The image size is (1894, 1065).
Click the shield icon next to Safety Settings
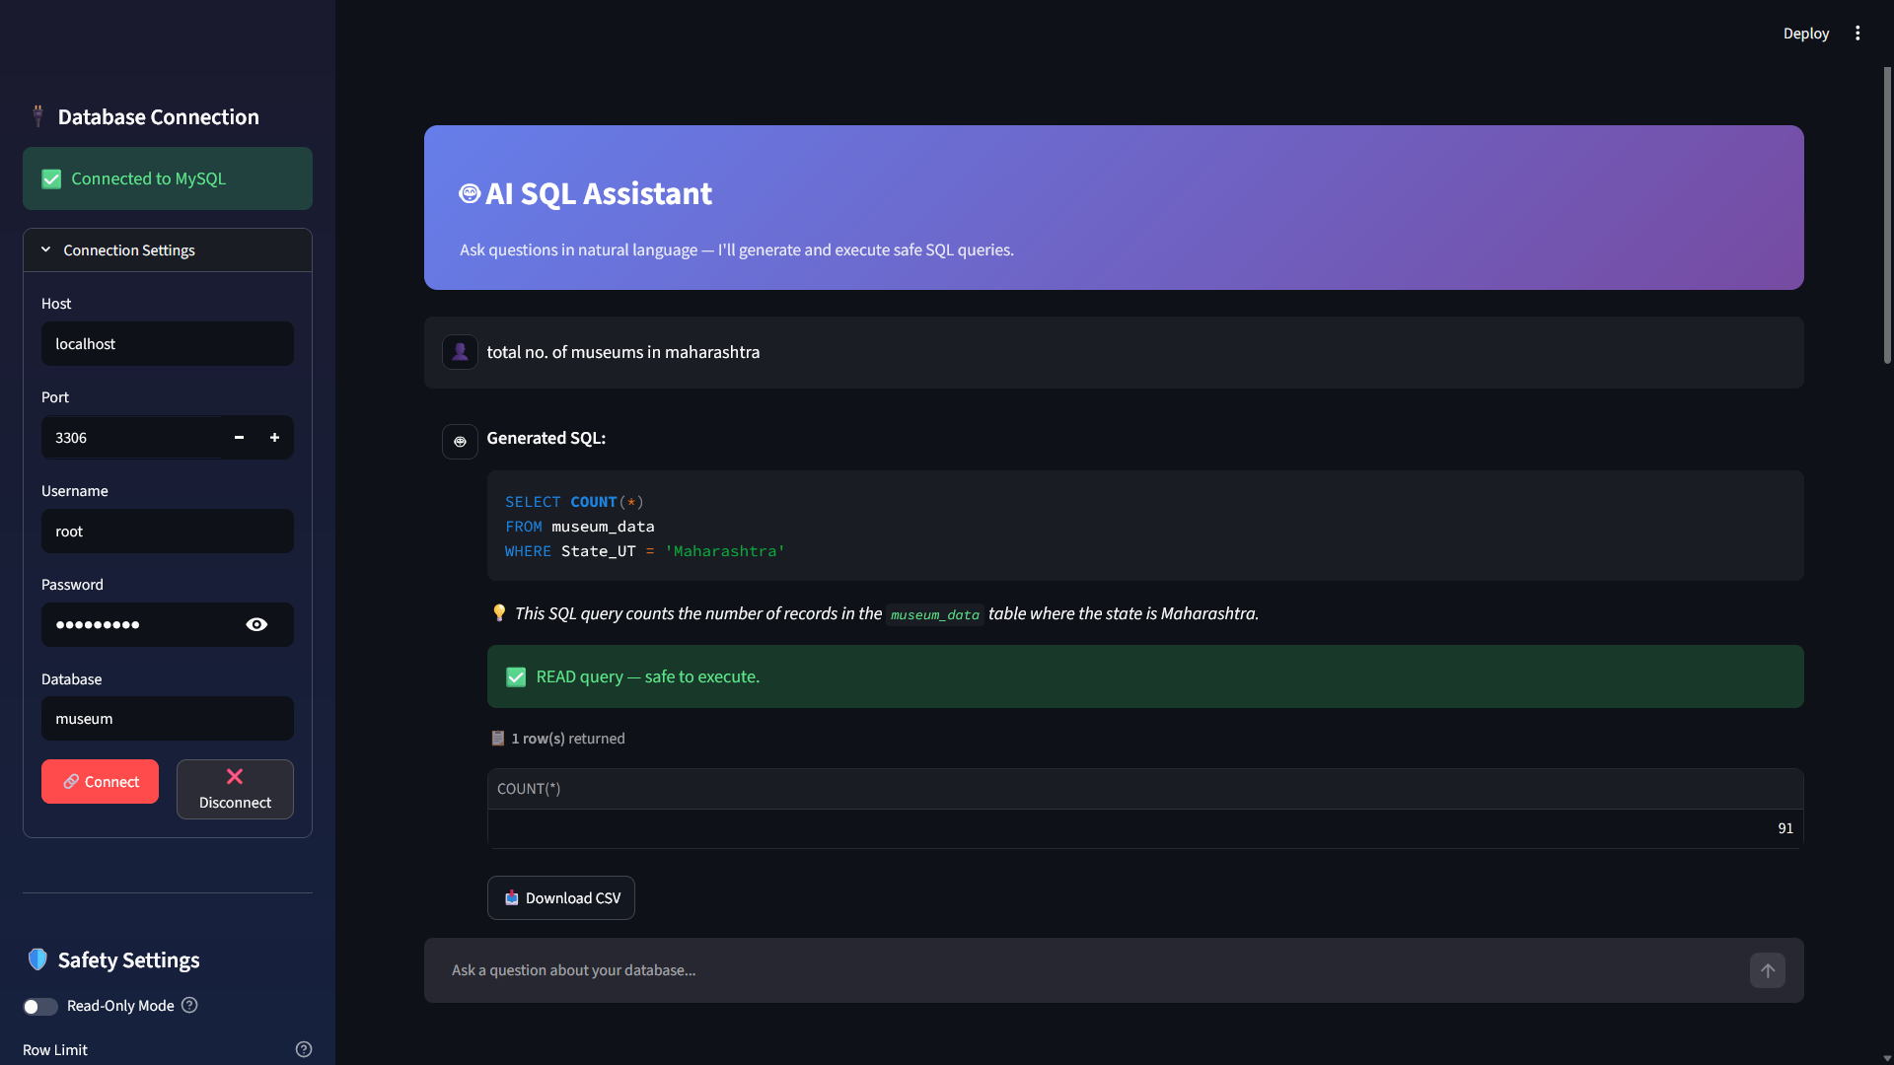click(37, 959)
